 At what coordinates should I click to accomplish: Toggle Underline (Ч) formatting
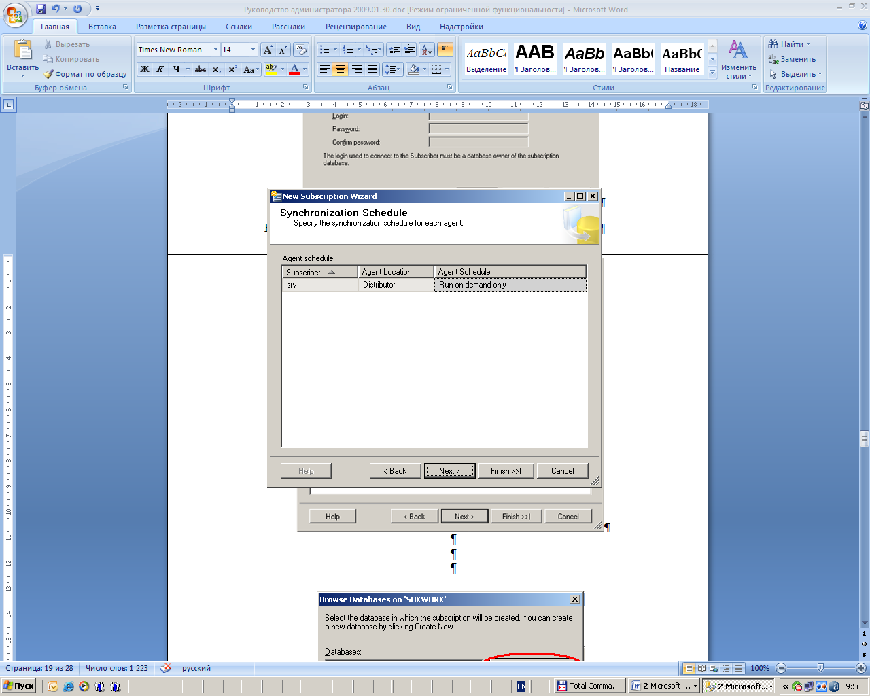(x=176, y=69)
